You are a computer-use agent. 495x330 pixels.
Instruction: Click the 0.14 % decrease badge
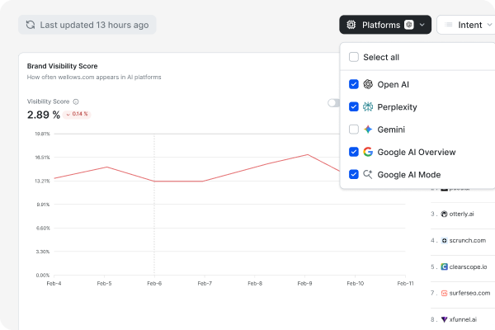tap(77, 114)
